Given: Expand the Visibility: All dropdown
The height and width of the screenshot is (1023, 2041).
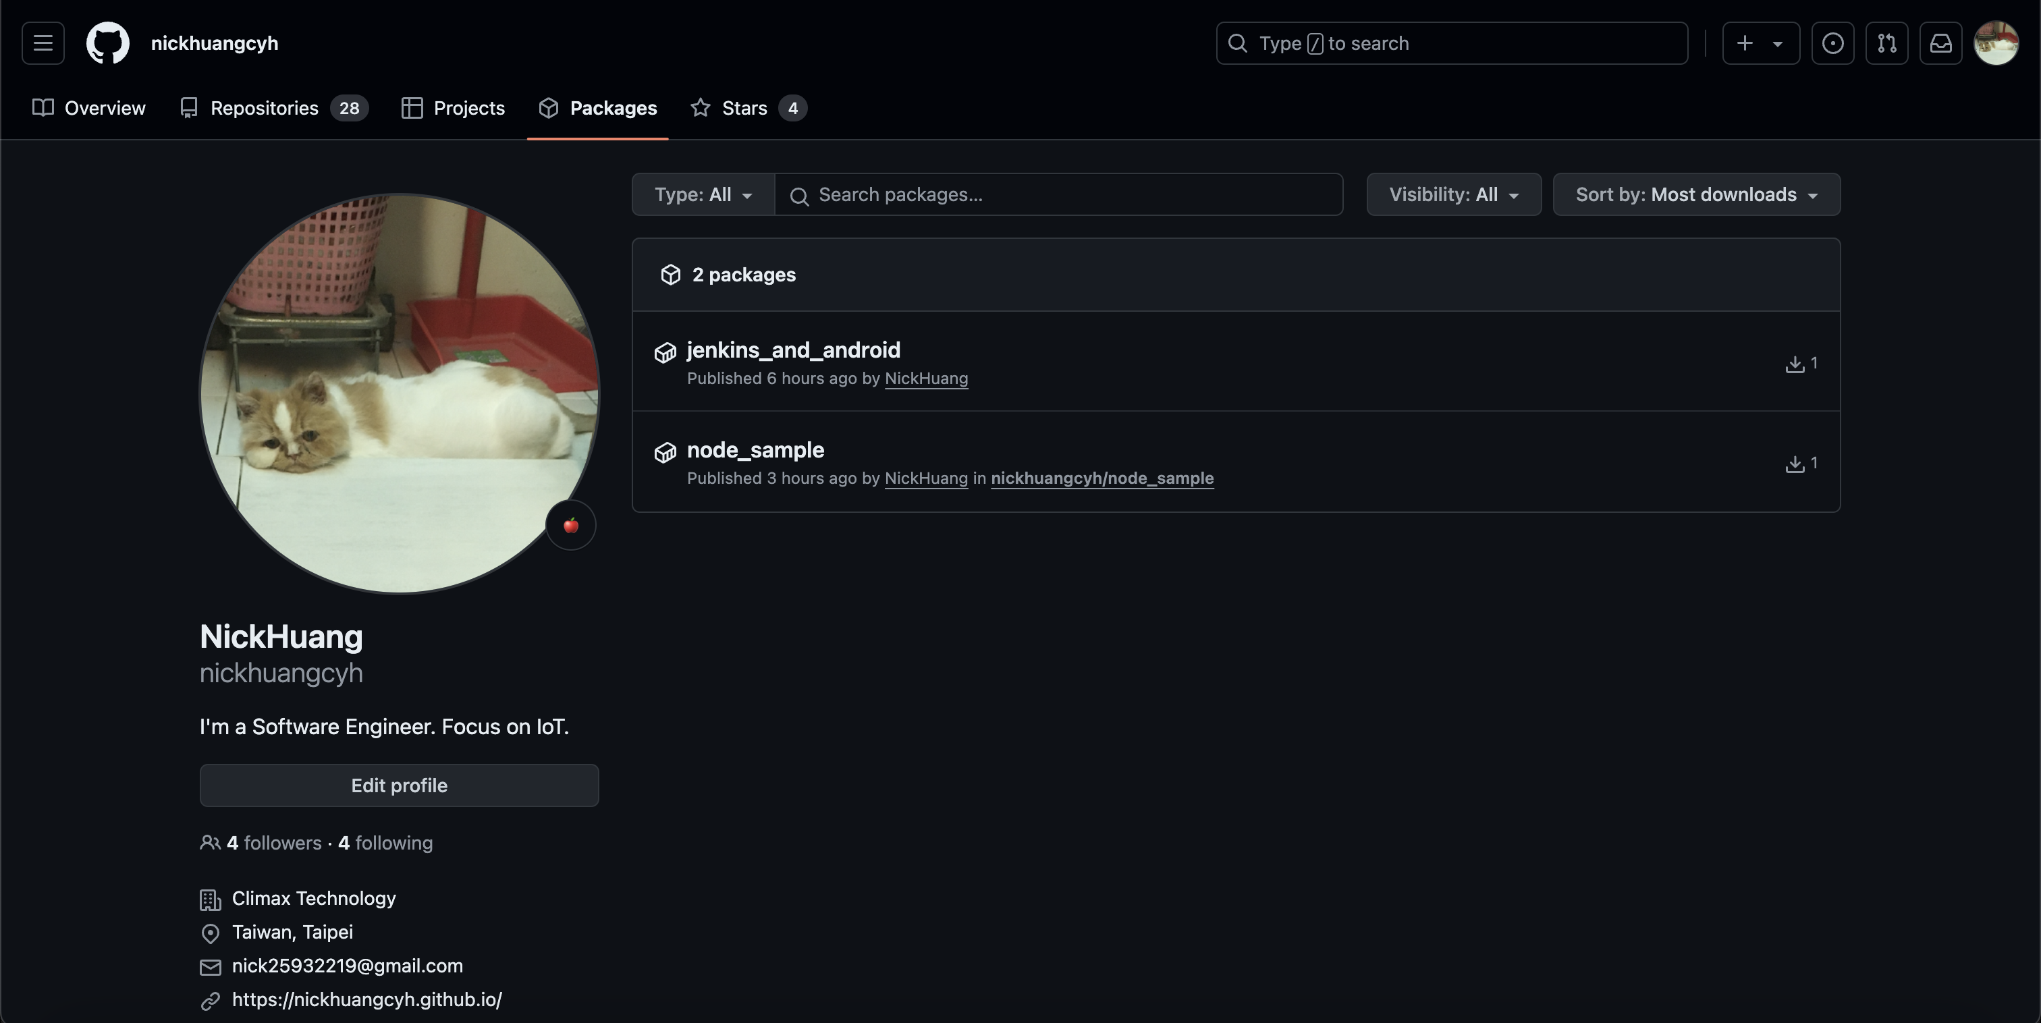Looking at the screenshot, I should click(x=1454, y=193).
